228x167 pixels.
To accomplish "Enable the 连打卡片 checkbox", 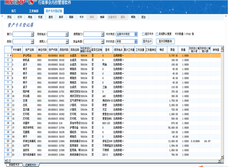I will click(143, 34).
